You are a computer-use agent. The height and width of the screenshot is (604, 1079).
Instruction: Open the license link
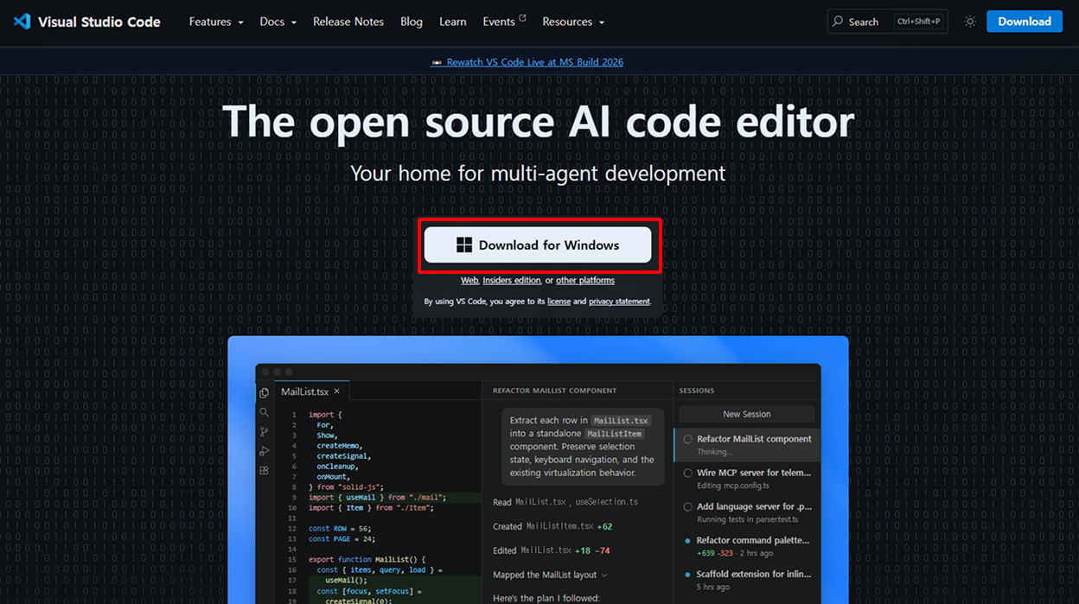(559, 302)
